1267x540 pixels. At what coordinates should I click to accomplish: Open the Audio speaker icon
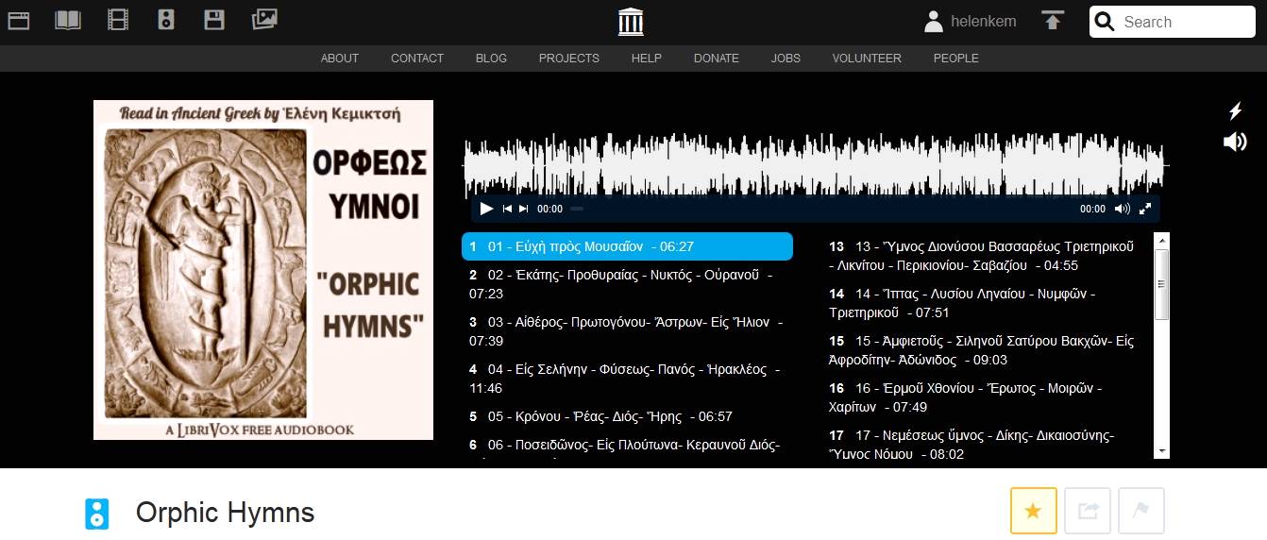tap(166, 20)
